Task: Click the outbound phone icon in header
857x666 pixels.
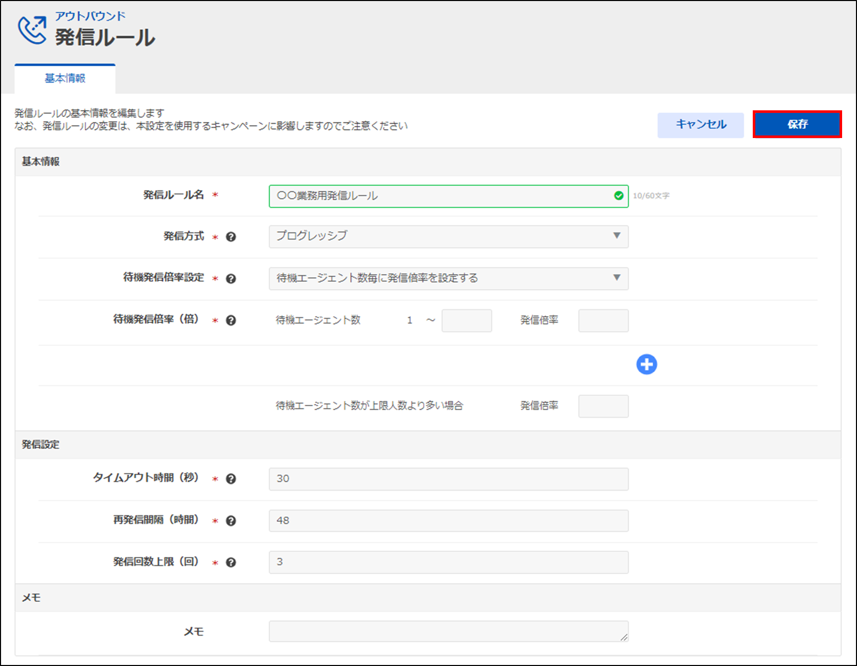Action: 32,30
